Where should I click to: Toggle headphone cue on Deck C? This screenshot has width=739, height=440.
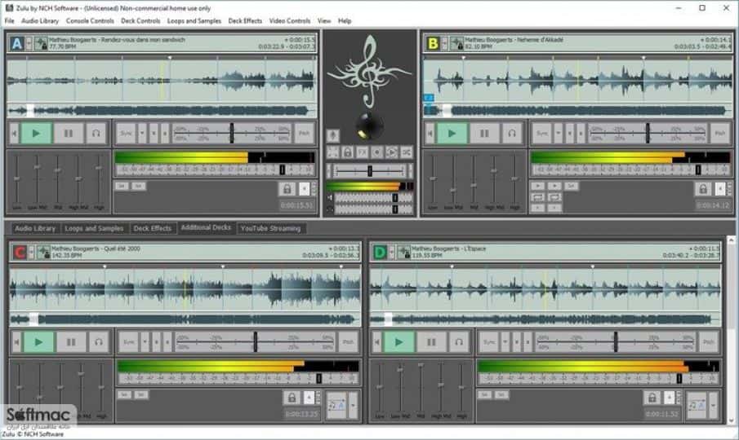click(99, 342)
